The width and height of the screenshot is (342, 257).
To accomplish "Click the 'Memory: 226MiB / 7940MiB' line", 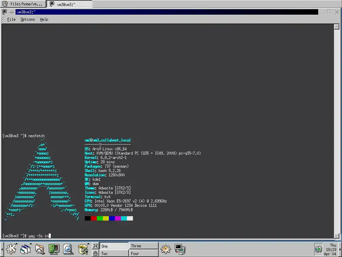I will point(109,210).
